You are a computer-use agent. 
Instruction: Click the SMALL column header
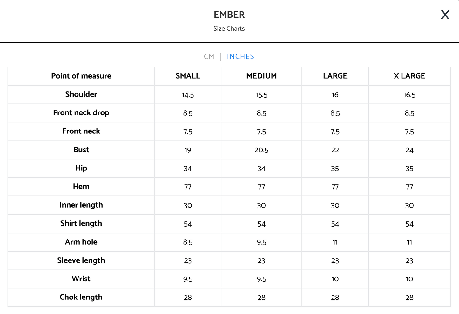(188, 76)
